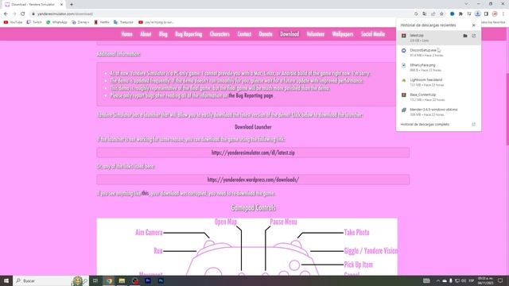Toggle the browser side panel icon
The width and height of the screenshot is (509, 286).
[486, 14]
